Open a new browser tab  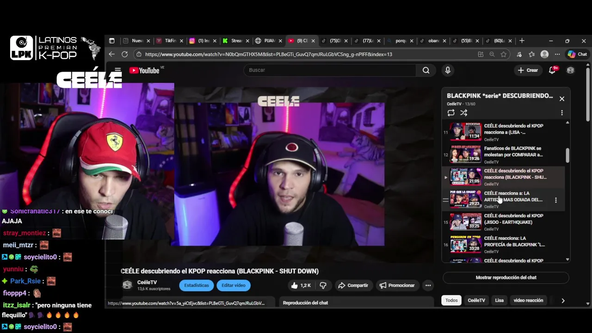pyautogui.click(x=522, y=41)
